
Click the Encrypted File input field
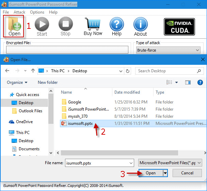tap(67, 50)
